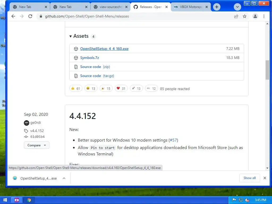The height and width of the screenshot is (204, 272).
Task: Switch to the VBOX Motorsport tab
Action: 191,7
